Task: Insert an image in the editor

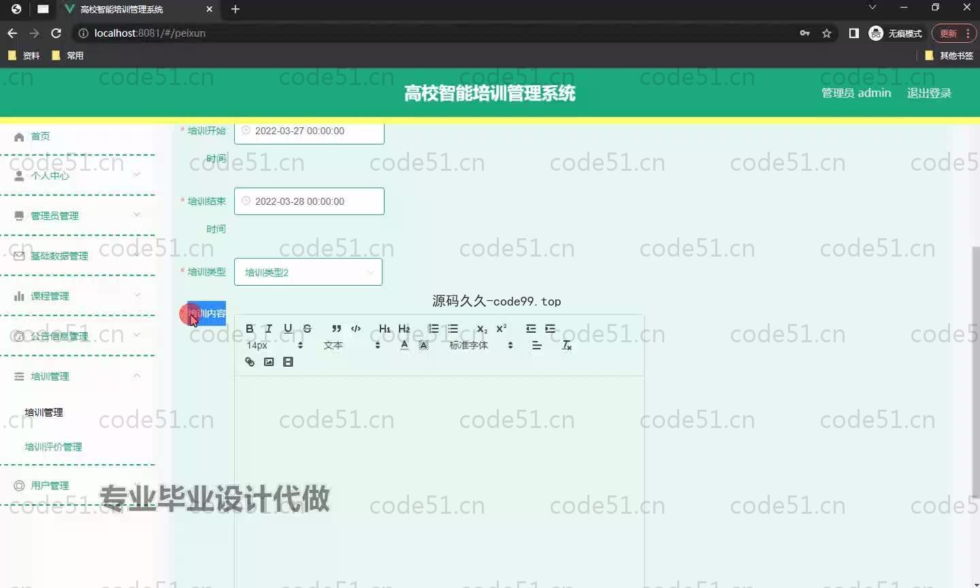Action: point(269,362)
